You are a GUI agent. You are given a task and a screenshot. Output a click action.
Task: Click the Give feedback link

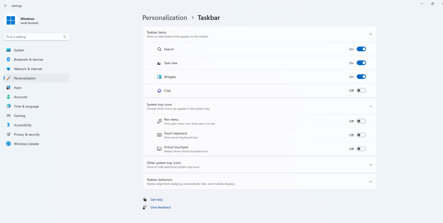point(160,207)
